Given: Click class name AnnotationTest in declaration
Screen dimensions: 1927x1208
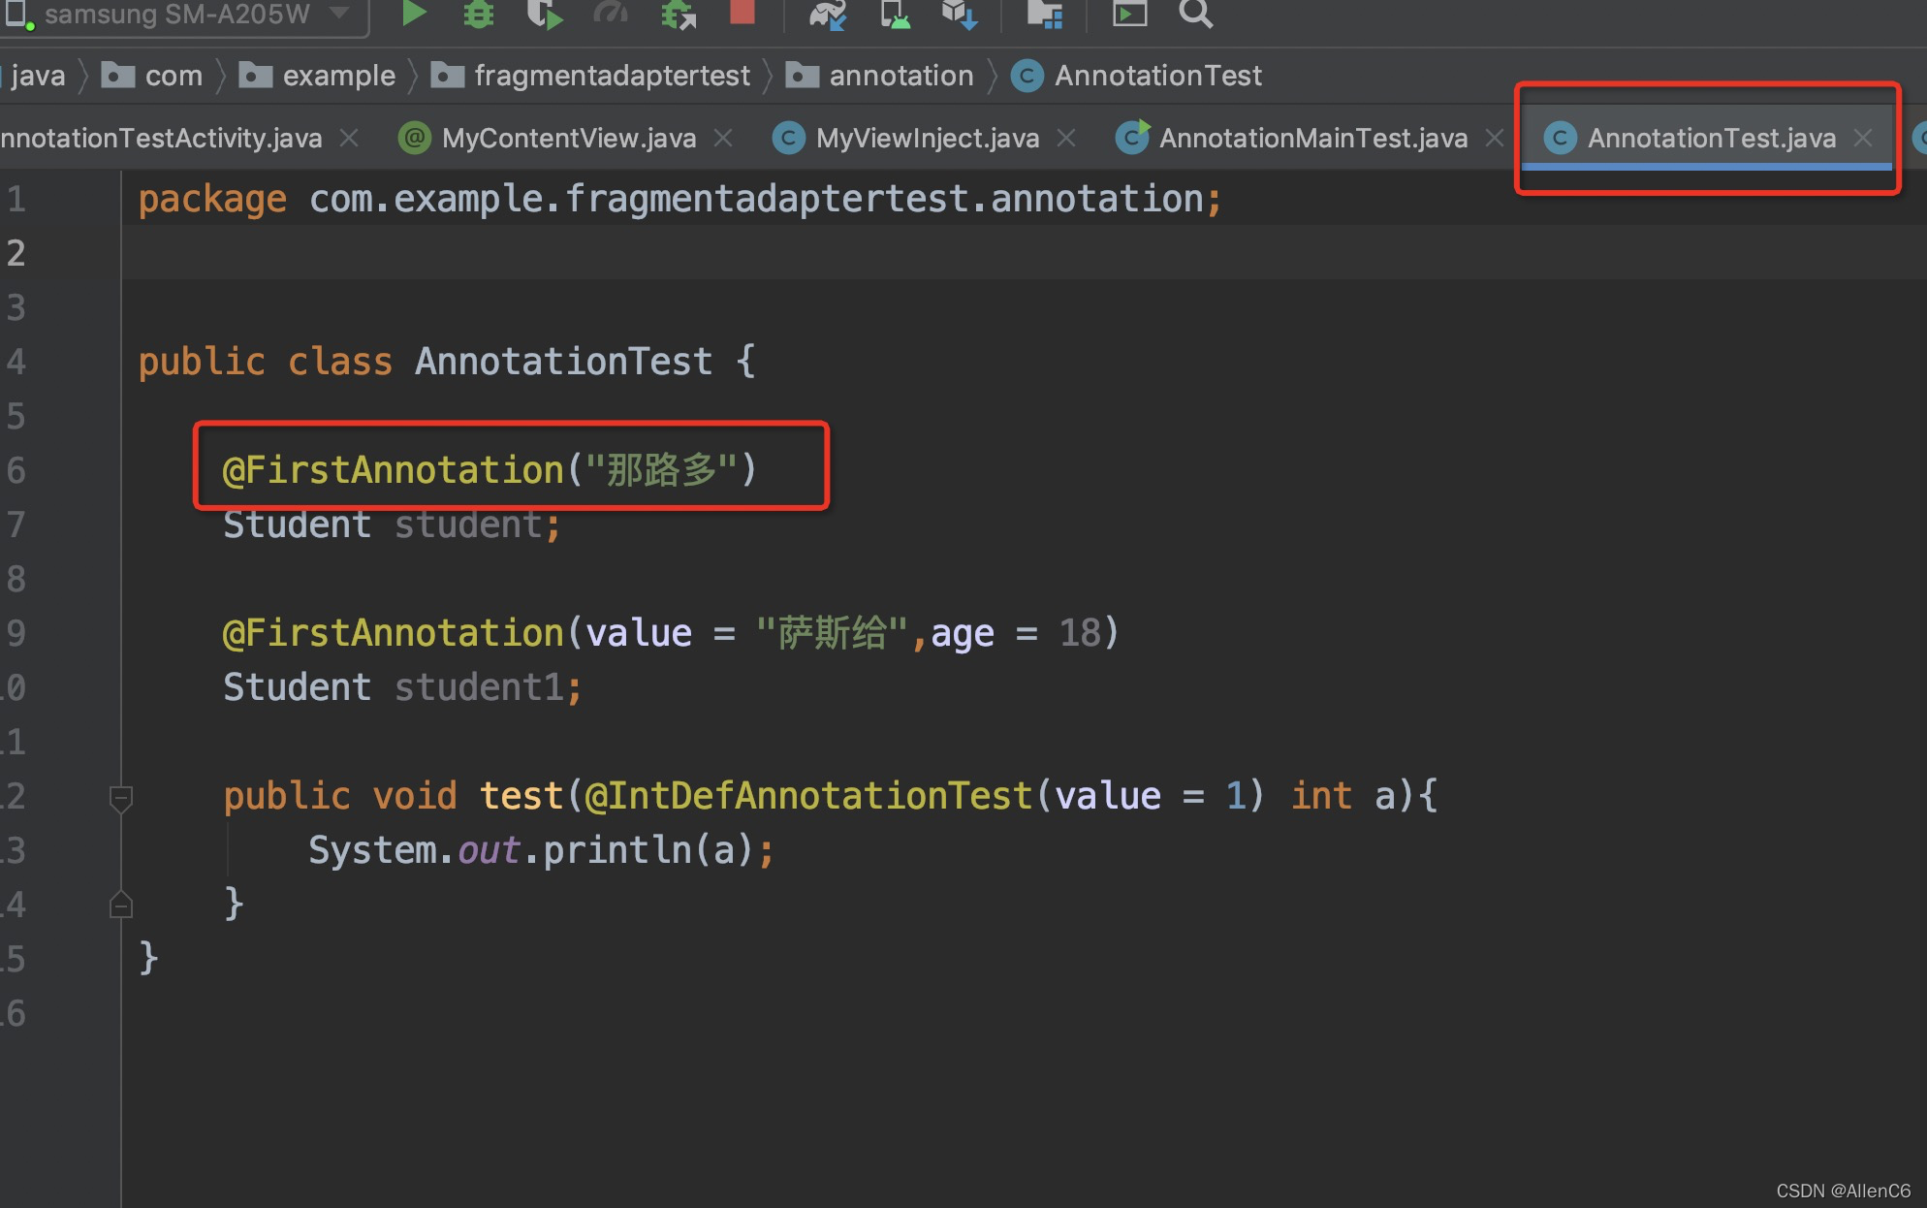Looking at the screenshot, I should tap(564, 362).
